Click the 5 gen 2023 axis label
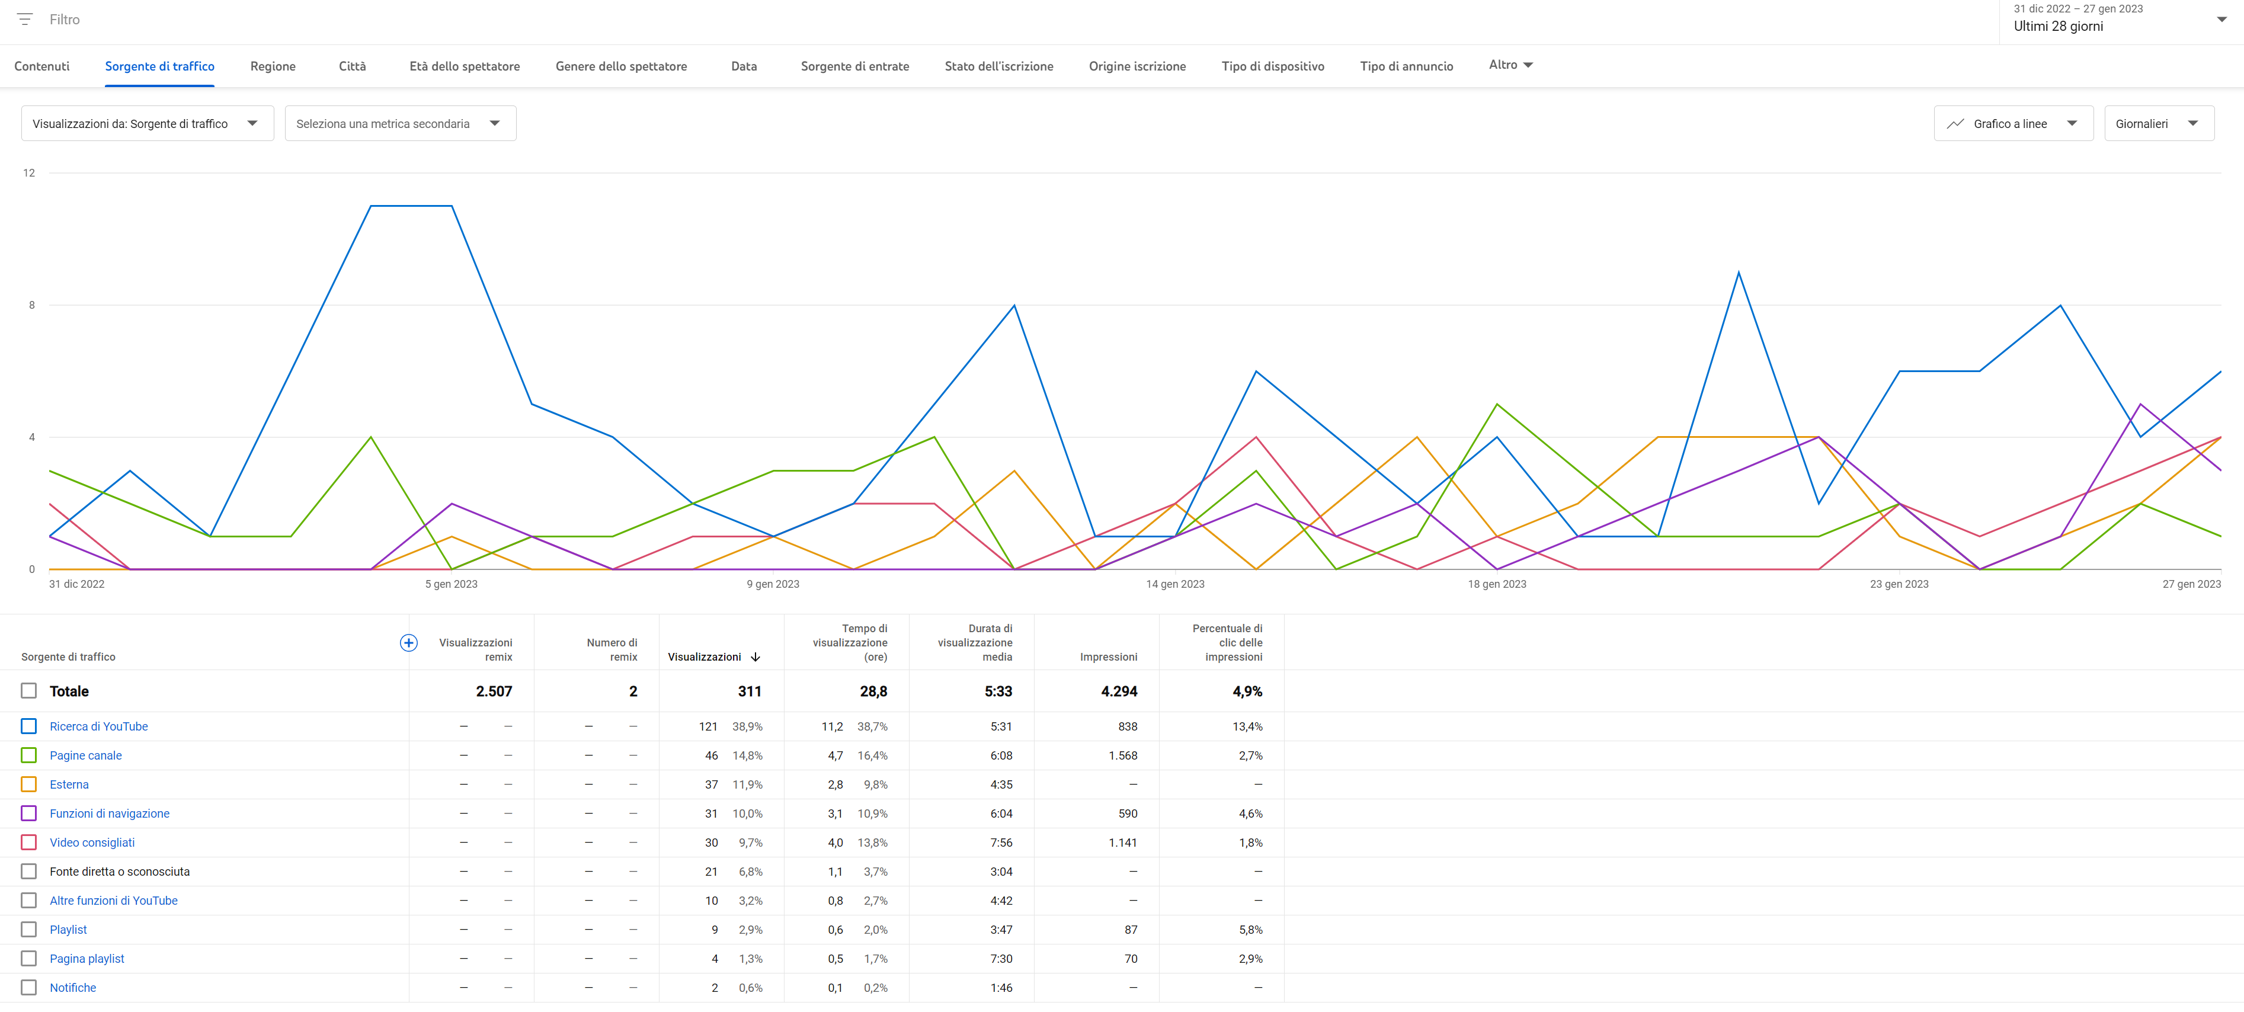Screen dimensions: 2244x1012 [x=452, y=584]
